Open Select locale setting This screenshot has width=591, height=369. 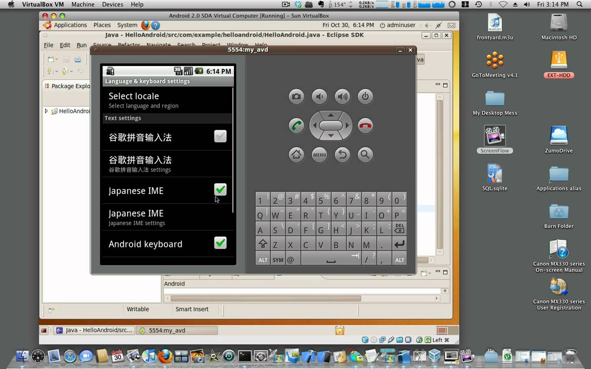pyautogui.click(x=168, y=100)
